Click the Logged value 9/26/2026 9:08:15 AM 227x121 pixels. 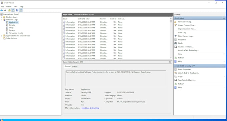tap(126, 92)
